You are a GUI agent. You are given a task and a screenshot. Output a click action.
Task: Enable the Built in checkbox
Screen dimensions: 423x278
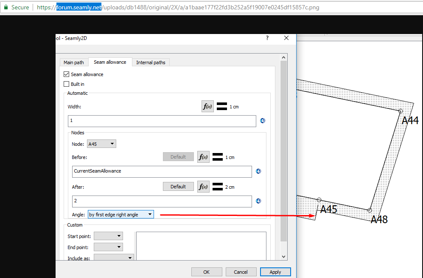(66, 84)
